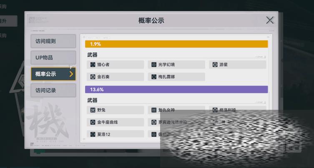Click the chevron arrow on 概率公示 tab
Image resolution: width=314 pixels, height=168 pixels.
(71, 74)
